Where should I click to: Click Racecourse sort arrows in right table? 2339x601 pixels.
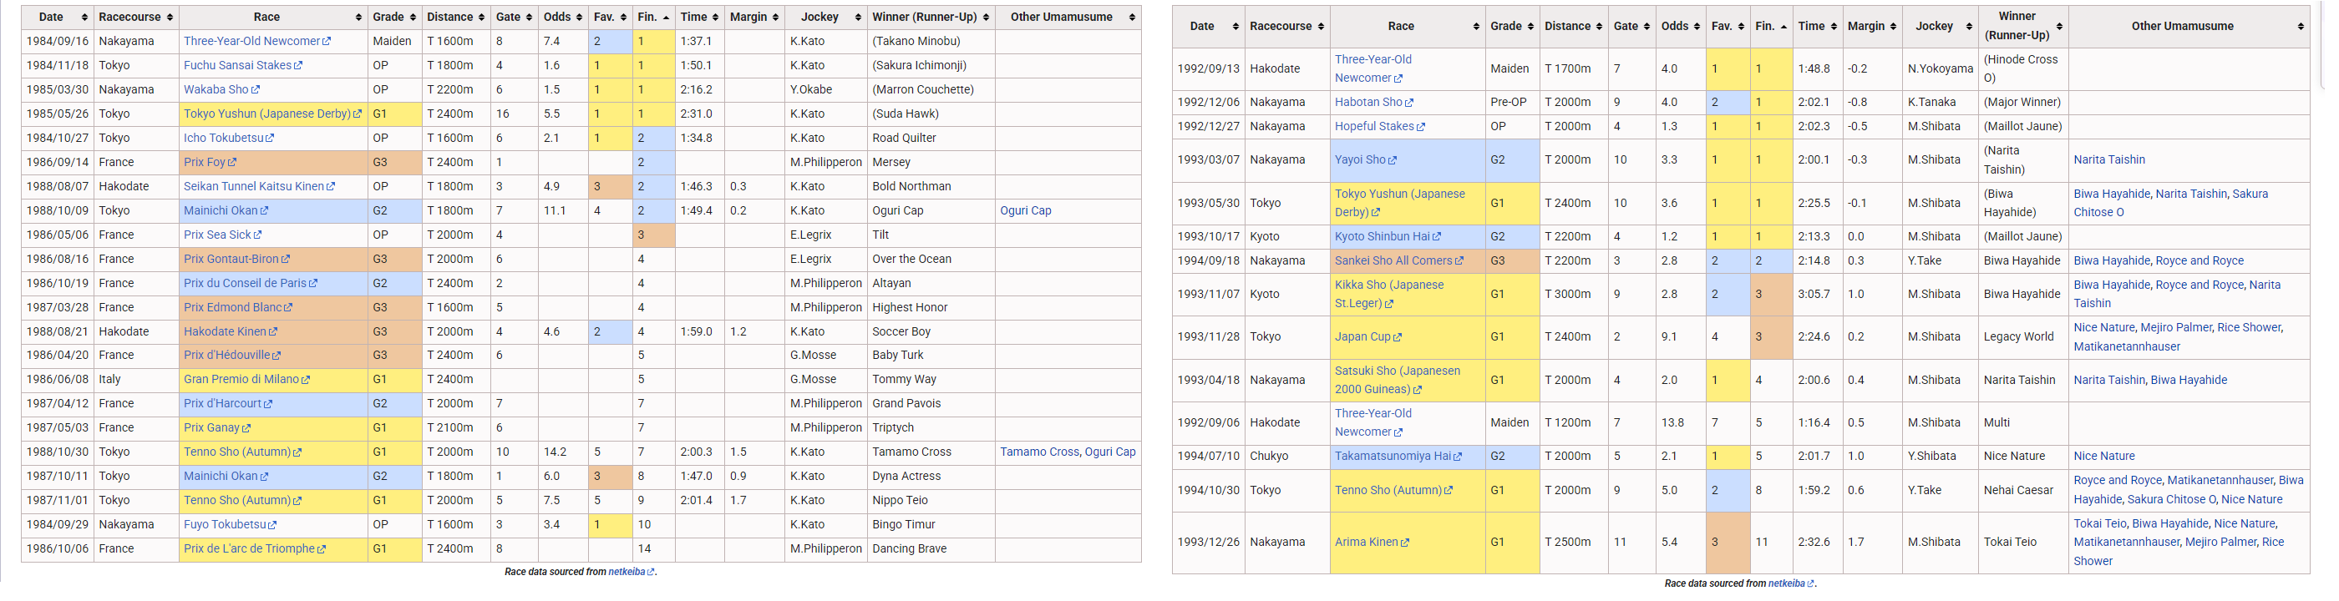(1322, 27)
